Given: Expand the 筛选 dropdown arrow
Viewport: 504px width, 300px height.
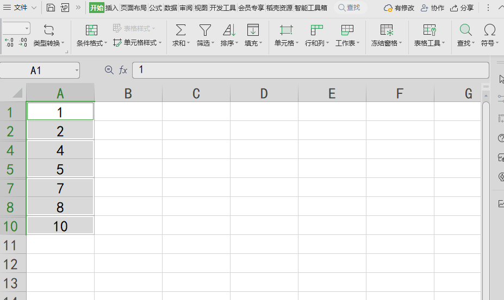Looking at the screenshot, I should (x=213, y=43).
